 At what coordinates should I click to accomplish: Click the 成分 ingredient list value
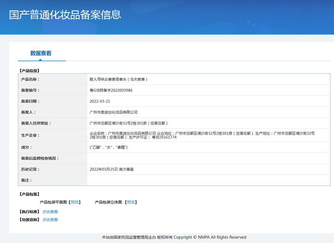pos(109,148)
